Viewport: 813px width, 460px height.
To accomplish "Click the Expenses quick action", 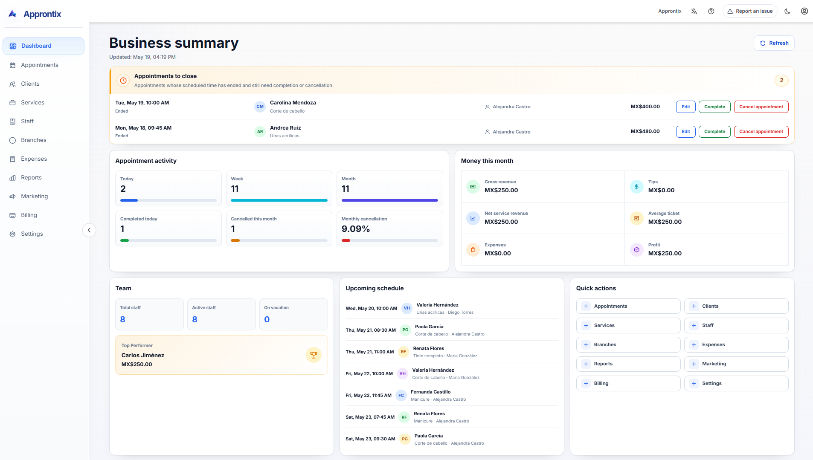I will 736,345.
